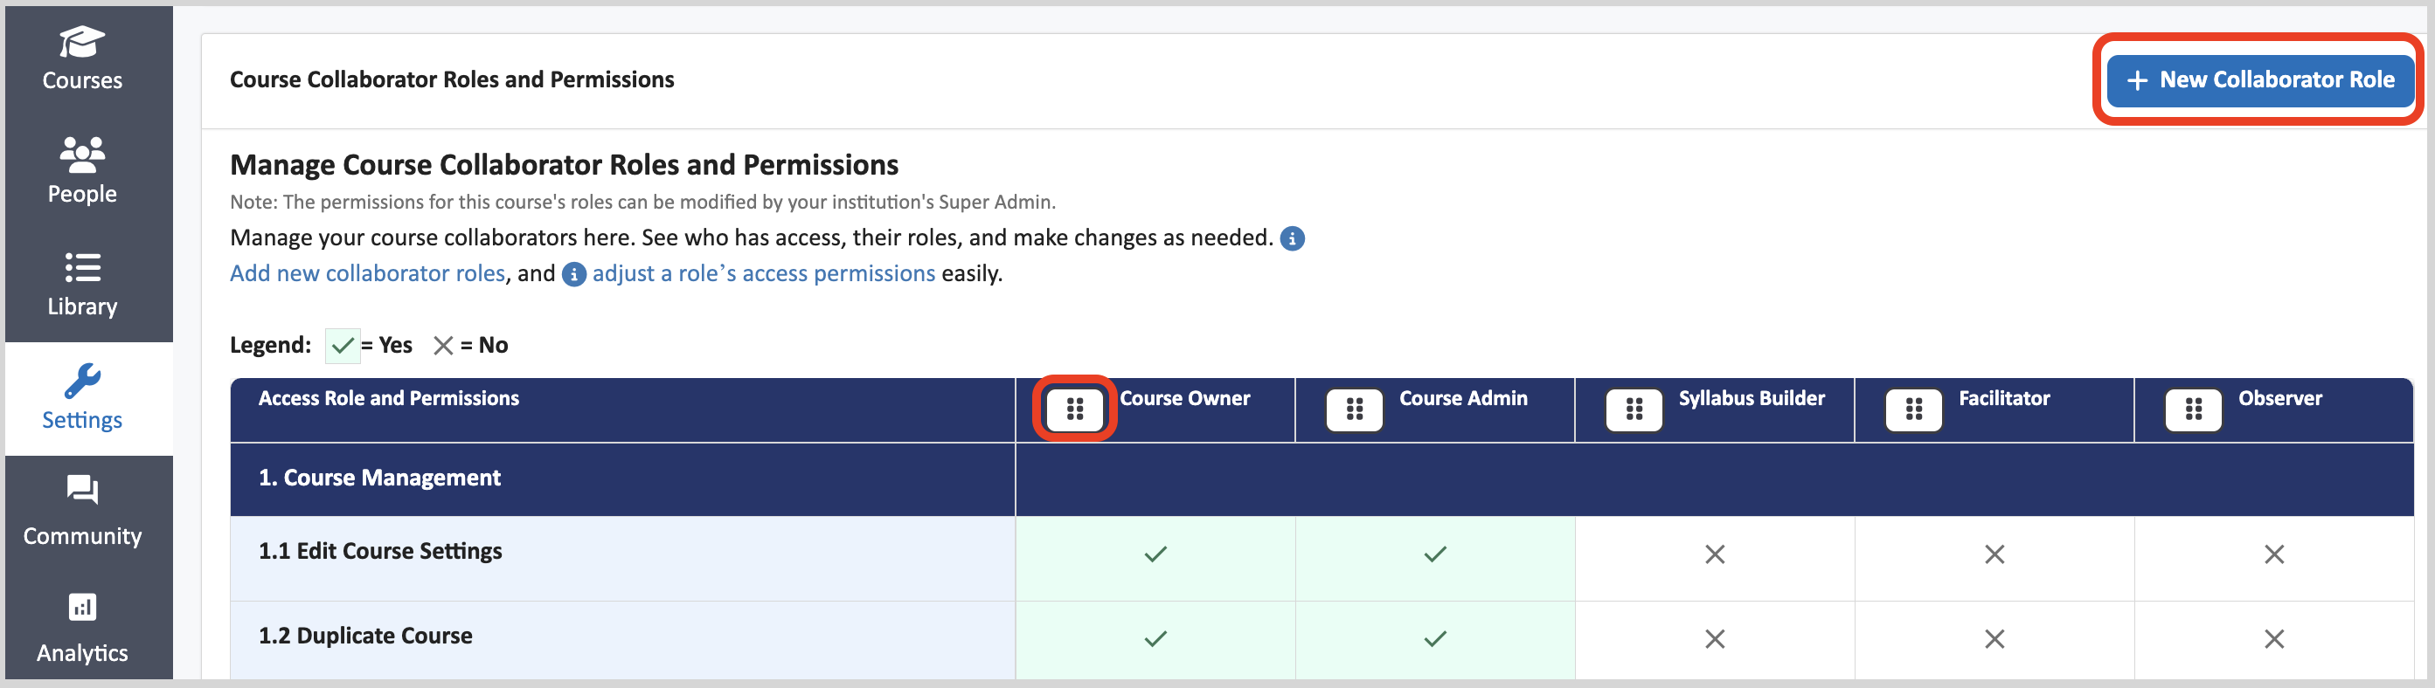
Task: Toggle Edit Course Settings for Facilitator
Action: 1994,555
